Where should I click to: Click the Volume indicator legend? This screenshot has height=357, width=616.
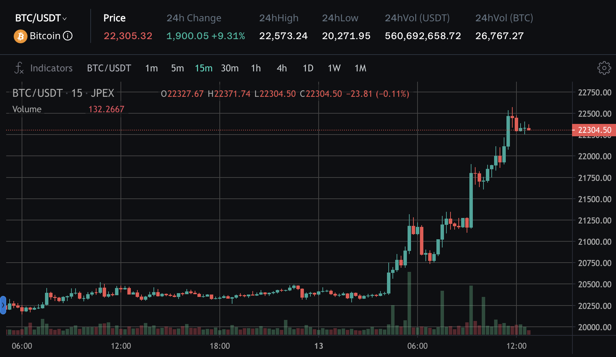click(x=27, y=109)
